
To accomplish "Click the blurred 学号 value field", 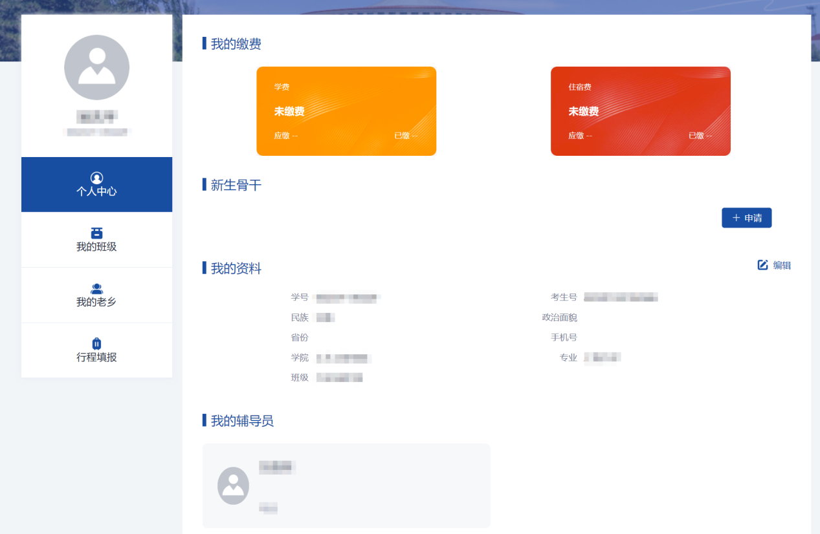I will point(346,297).
